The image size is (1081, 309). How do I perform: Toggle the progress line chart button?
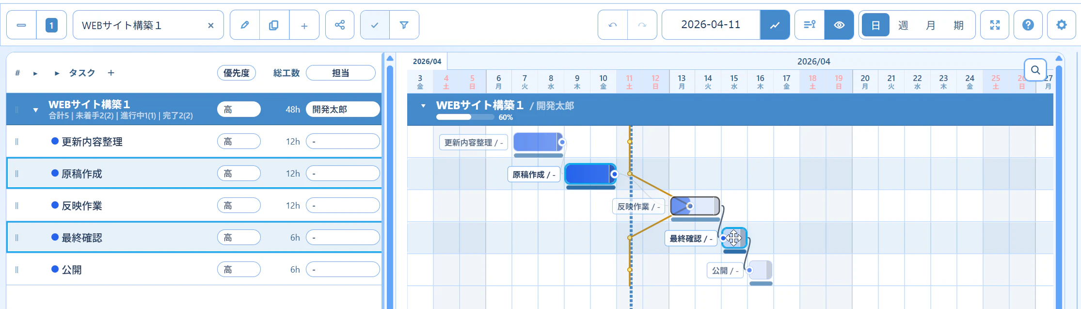[x=775, y=25]
